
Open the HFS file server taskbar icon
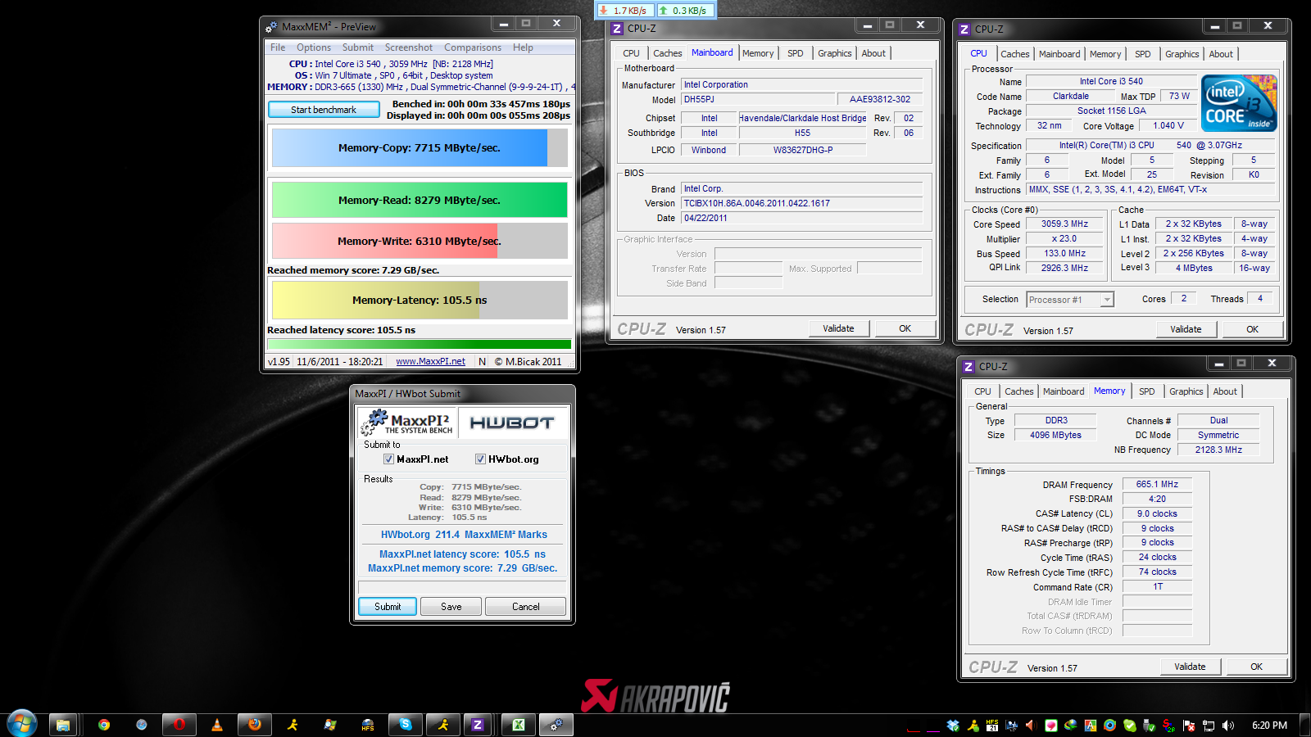(368, 725)
